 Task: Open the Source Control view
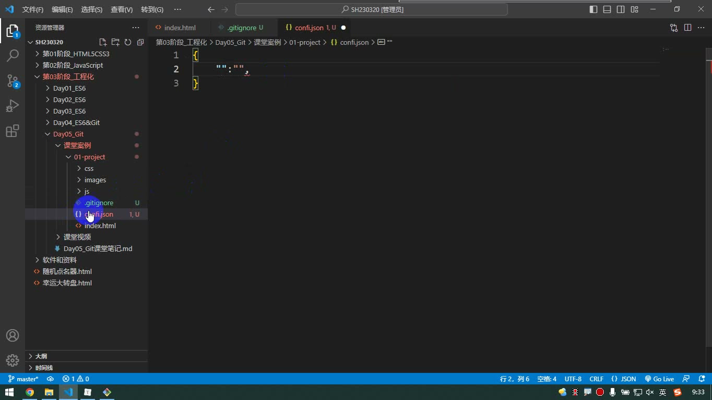(13, 80)
